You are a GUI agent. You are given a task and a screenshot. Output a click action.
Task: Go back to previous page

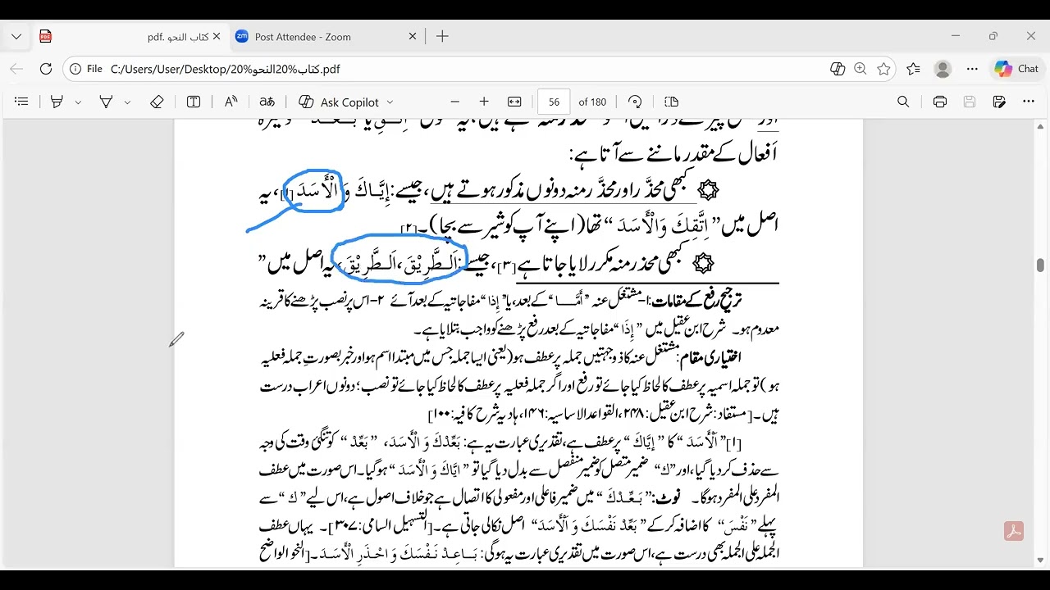[x=16, y=69]
